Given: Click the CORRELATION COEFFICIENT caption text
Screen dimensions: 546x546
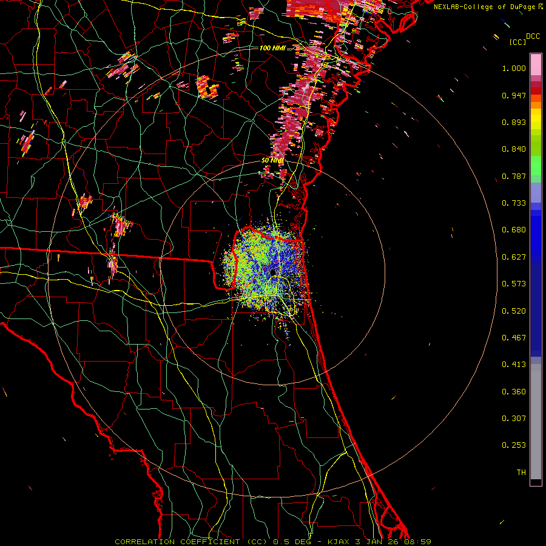Looking at the screenshot, I should click(177, 542).
